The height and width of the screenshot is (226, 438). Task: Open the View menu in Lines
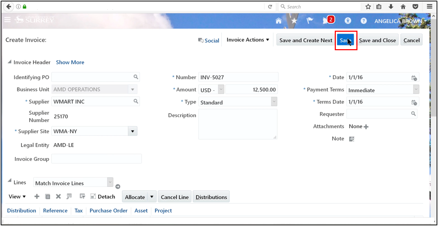[x=16, y=196]
